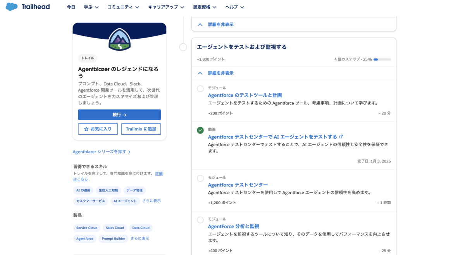Image resolution: width=465 pixels, height=255 pixels.
Task: Click the external link icon beside テストセンター video title
Action: click(x=341, y=137)
